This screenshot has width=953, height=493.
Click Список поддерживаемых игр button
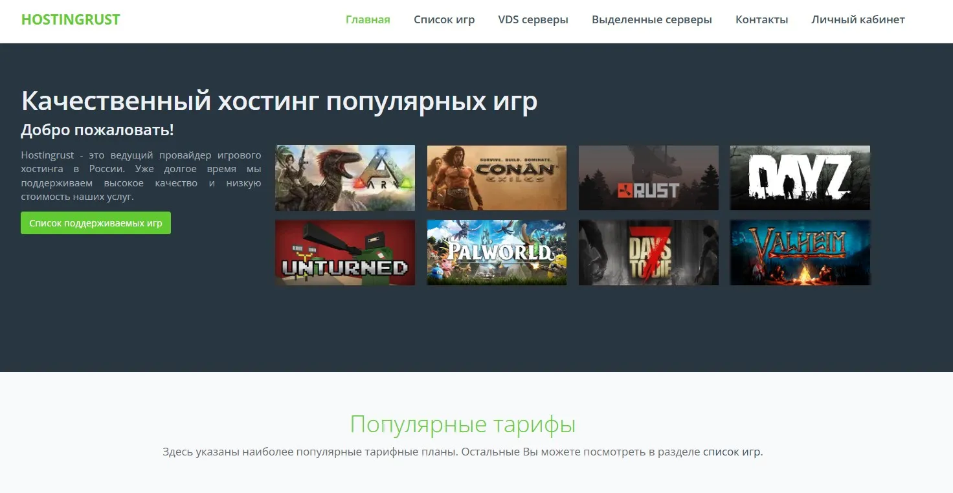96,223
